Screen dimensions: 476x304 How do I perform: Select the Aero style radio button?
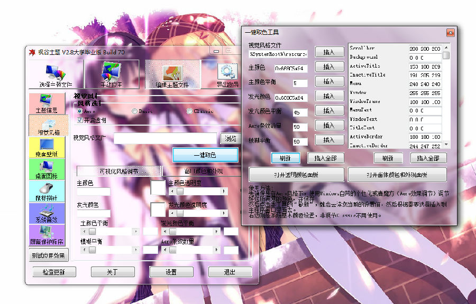(80, 111)
